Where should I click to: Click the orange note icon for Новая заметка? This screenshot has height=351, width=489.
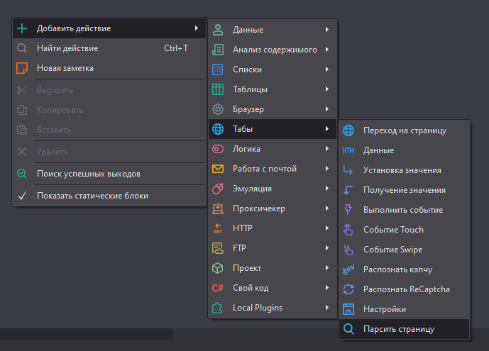22,68
